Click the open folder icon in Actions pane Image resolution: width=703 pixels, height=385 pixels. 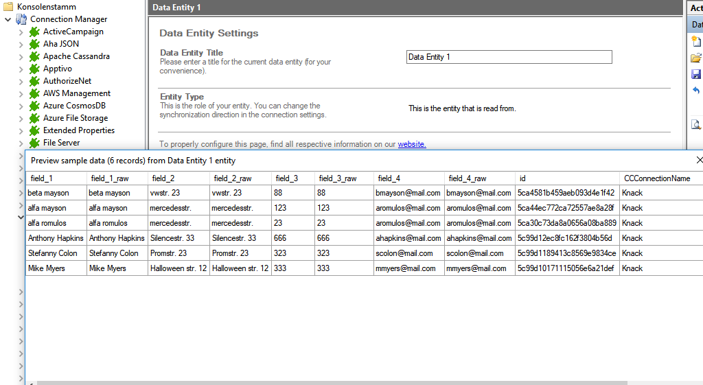pos(696,58)
